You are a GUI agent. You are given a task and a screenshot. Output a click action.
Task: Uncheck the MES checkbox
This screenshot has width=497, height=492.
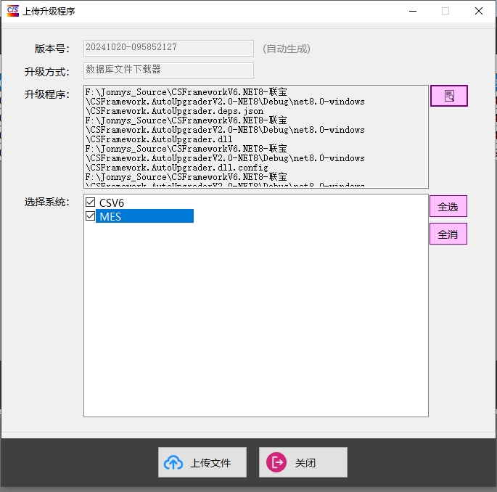tap(91, 216)
